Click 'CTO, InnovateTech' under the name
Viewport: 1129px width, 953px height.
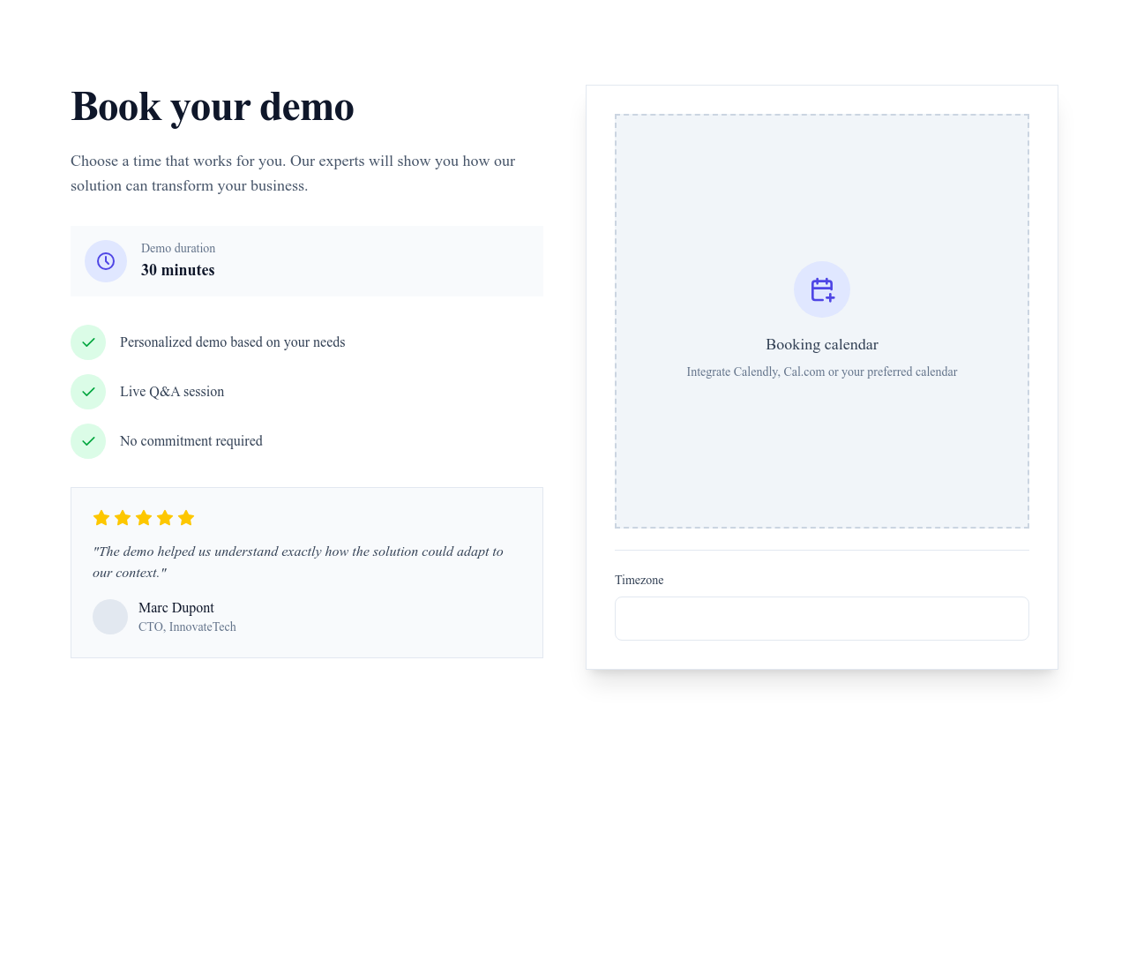click(x=187, y=627)
